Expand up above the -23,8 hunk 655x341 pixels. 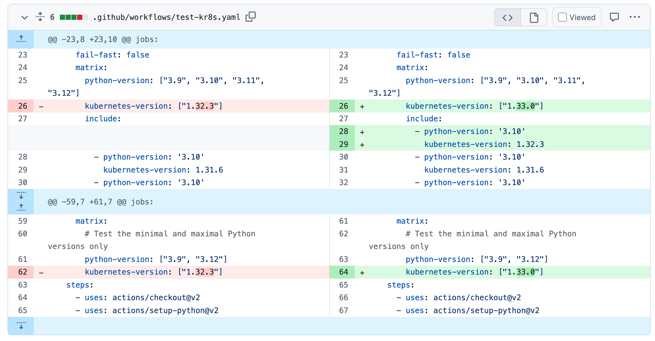click(x=21, y=39)
